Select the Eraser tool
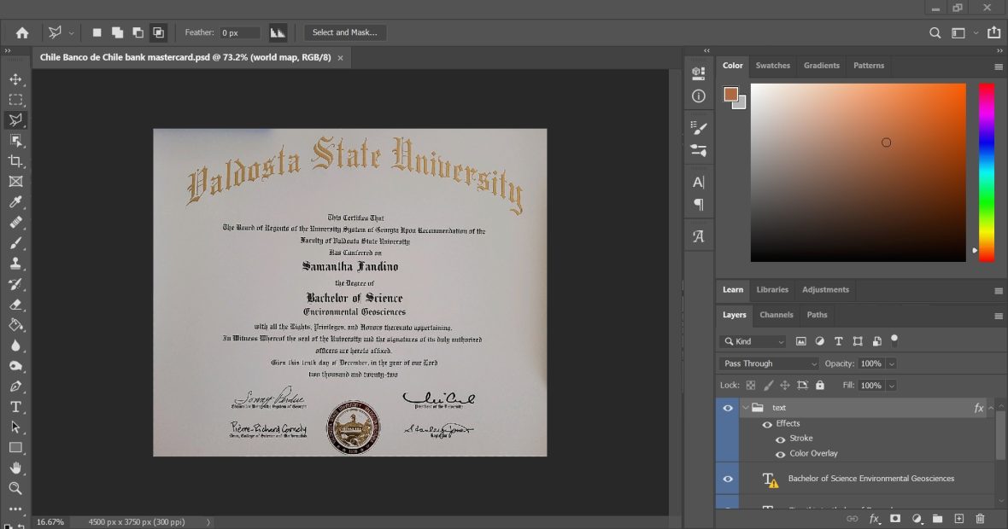The image size is (1008, 529). point(15,305)
